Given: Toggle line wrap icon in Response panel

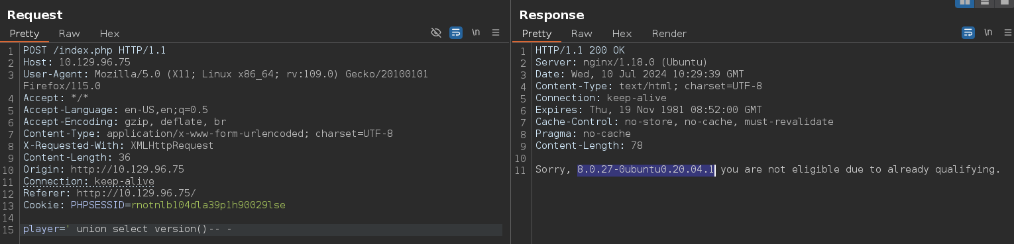Looking at the screenshot, I should 968,32.
